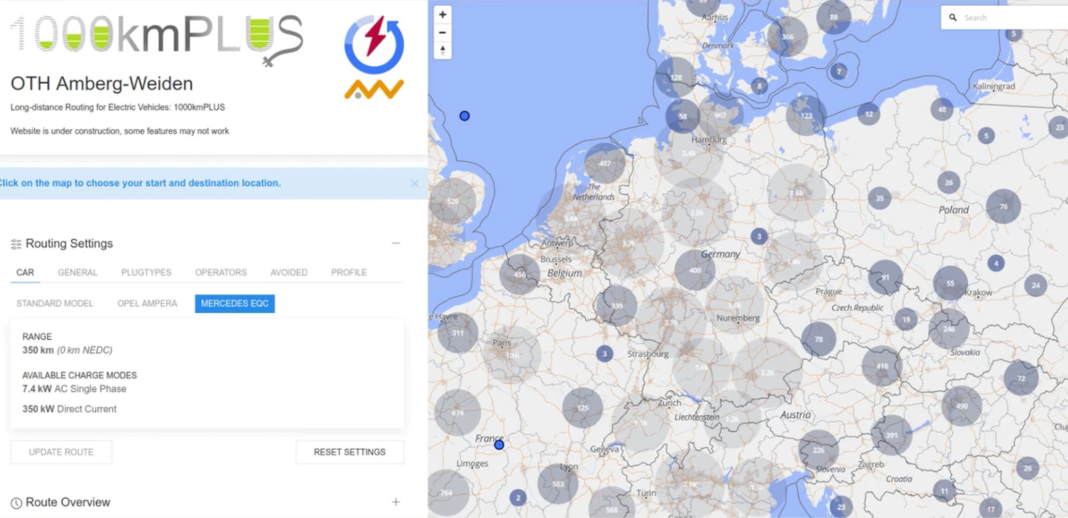This screenshot has height=518, width=1068.
Task: Go to the AVOIDED tab
Action: coord(289,272)
